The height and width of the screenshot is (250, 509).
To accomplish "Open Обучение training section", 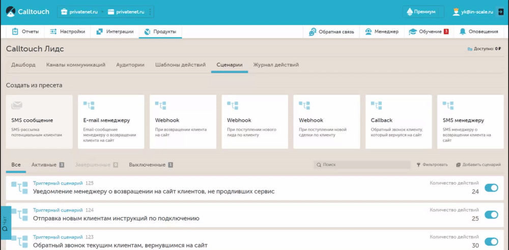I will (428, 32).
